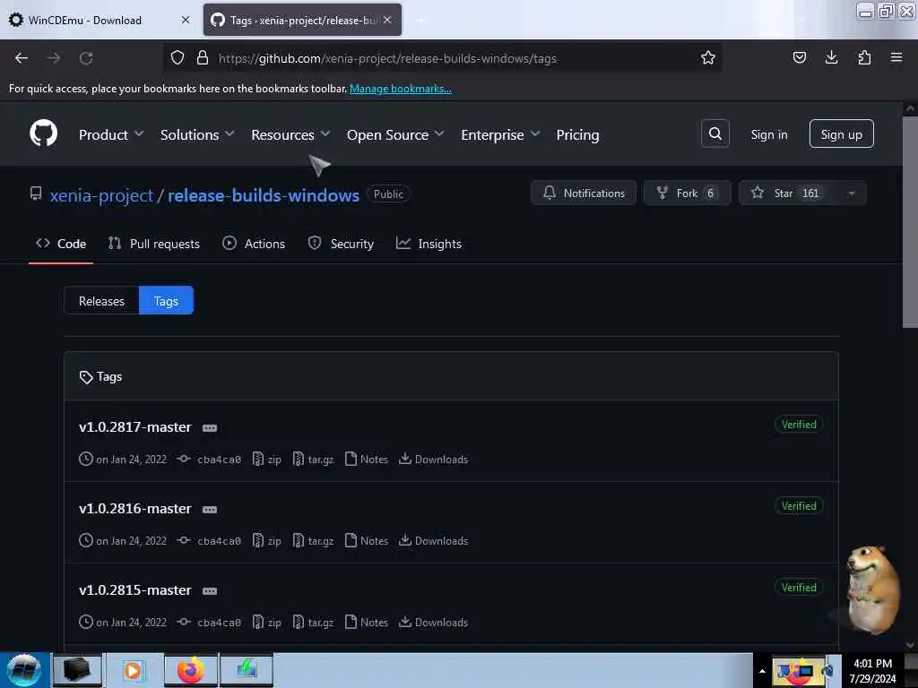Show hidden tray icons arrow
Image resolution: width=918 pixels, height=688 pixels.
pos(762,670)
